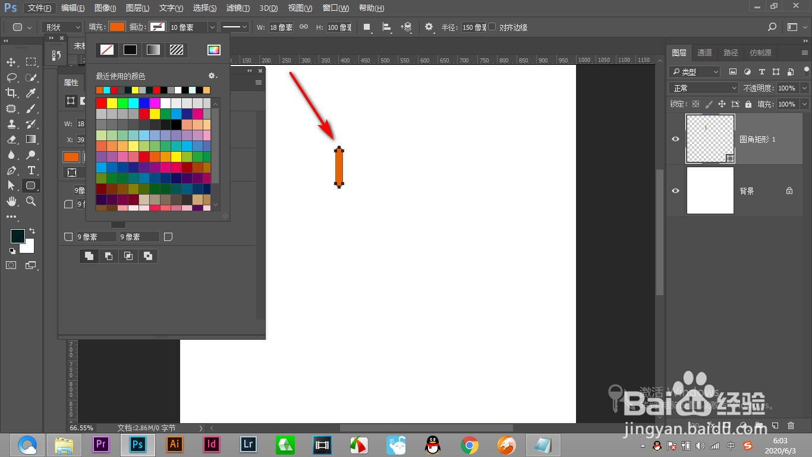Viewport: 812px width, 457px height.
Task: Choose the No Color fill option
Action: point(107,50)
